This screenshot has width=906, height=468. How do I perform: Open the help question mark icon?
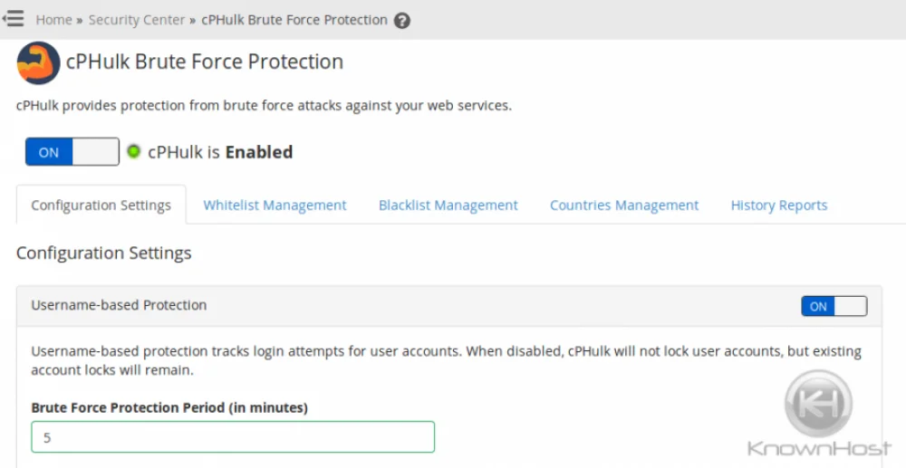coord(402,21)
